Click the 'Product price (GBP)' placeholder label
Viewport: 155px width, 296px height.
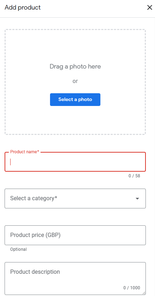(x=35, y=235)
